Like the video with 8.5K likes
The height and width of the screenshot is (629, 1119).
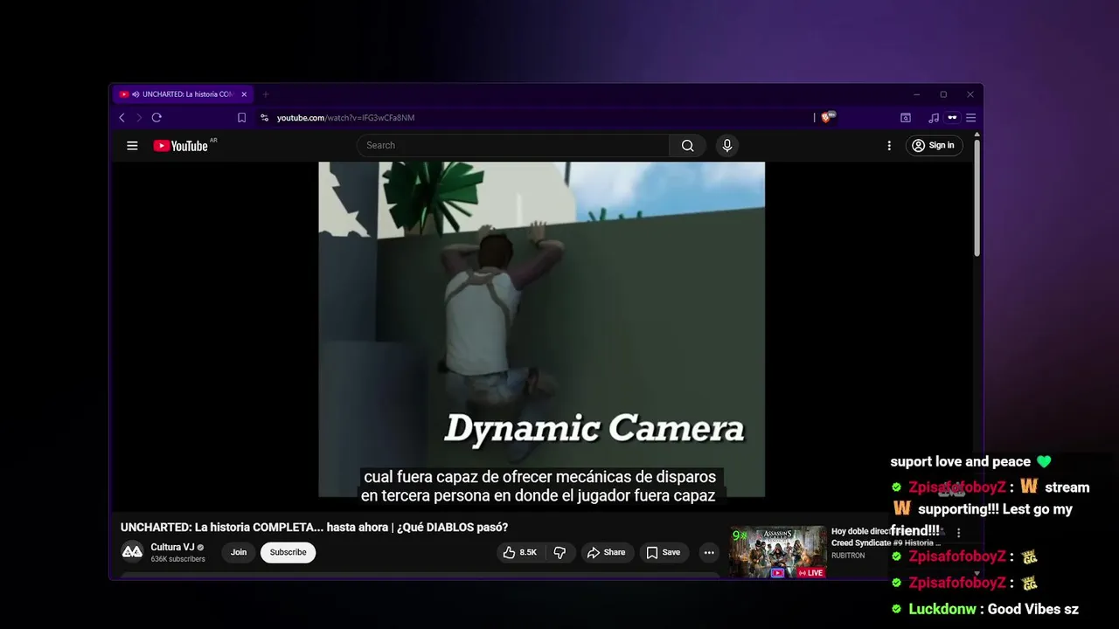pyautogui.click(x=520, y=552)
